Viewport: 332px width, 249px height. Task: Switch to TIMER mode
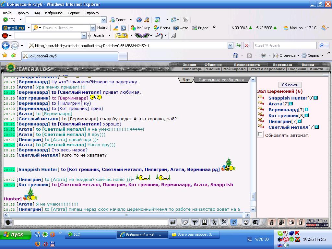[323, 225]
